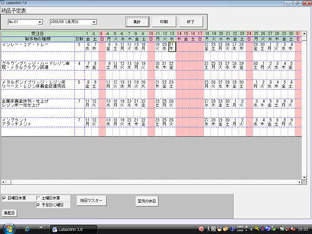
Task: Click the LabocWin 3.0 taskbar button
Action: pyautogui.click(x=74, y=230)
